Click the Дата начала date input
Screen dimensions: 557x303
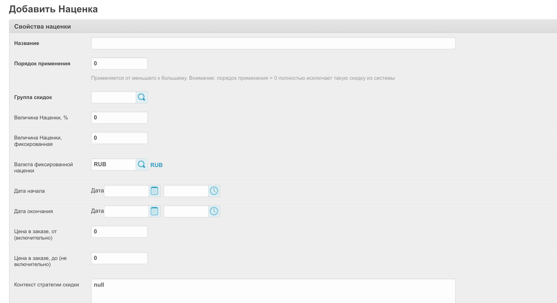pos(126,191)
